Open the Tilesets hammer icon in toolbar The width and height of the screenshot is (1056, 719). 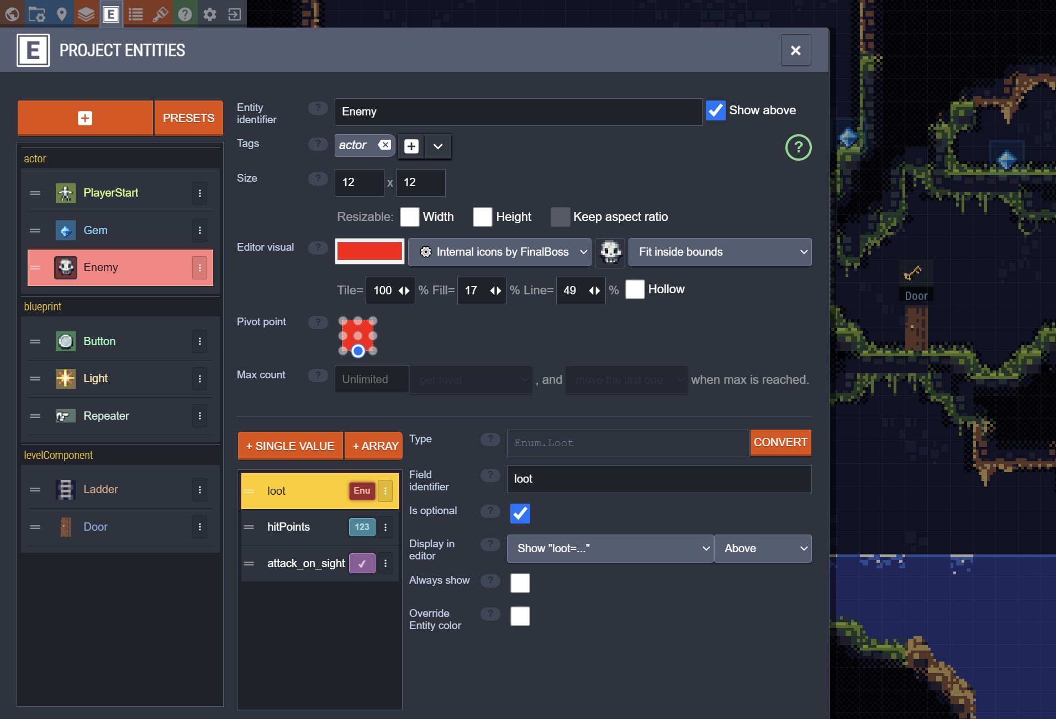coord(161,13)
